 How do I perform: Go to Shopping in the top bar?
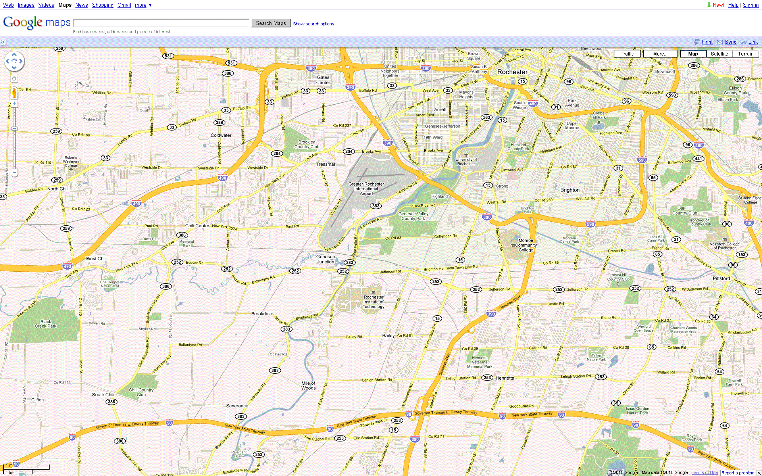[x=102, y=5]
